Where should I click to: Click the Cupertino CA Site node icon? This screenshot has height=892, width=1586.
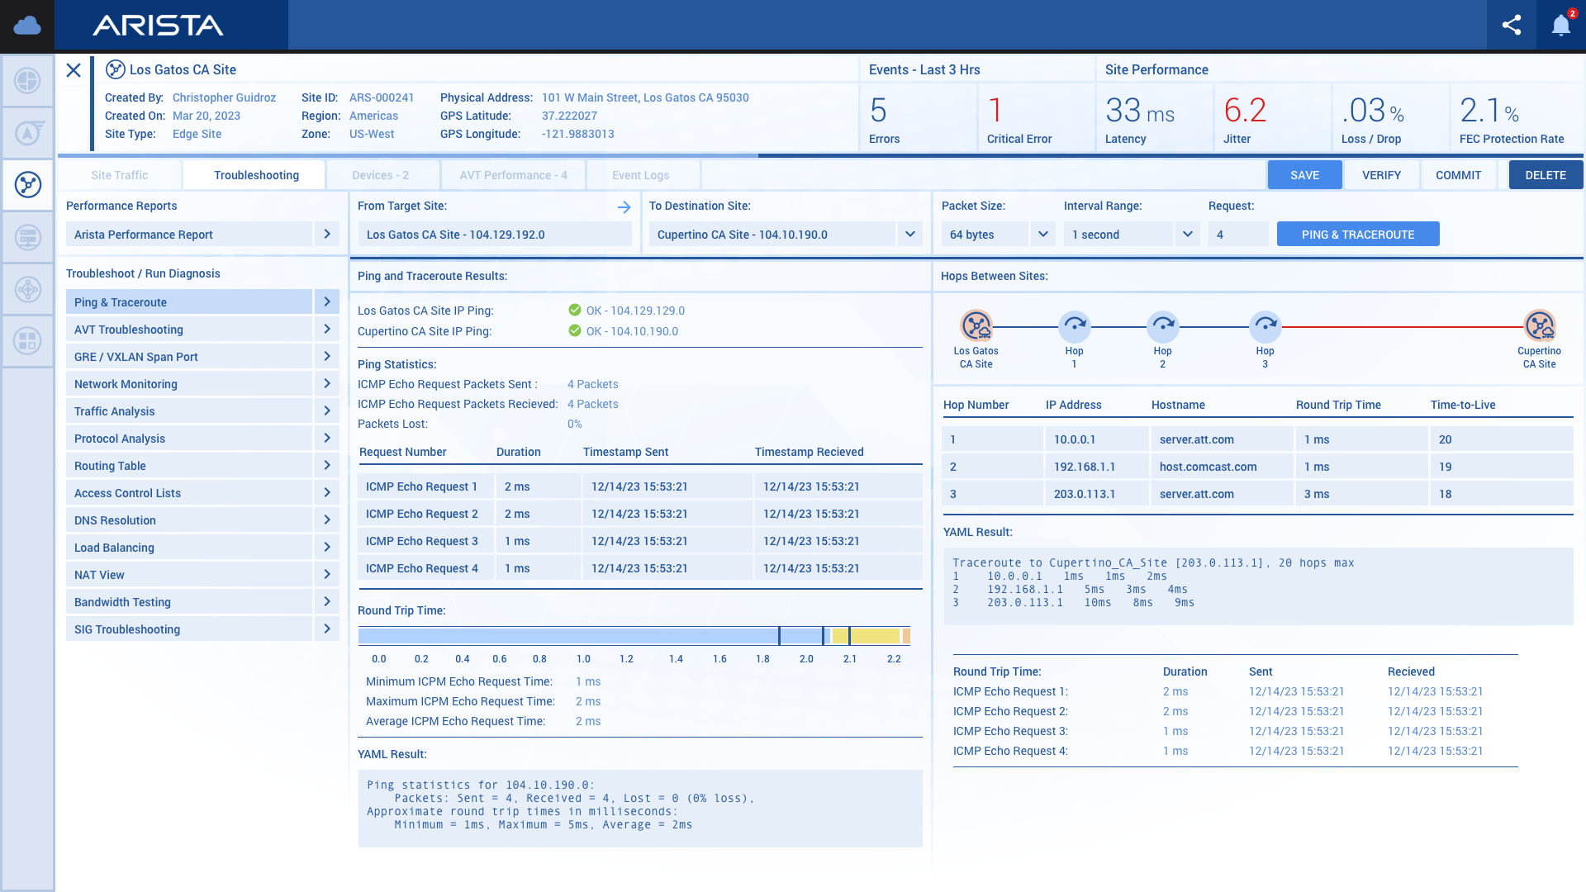click(x=1539, y=326)
